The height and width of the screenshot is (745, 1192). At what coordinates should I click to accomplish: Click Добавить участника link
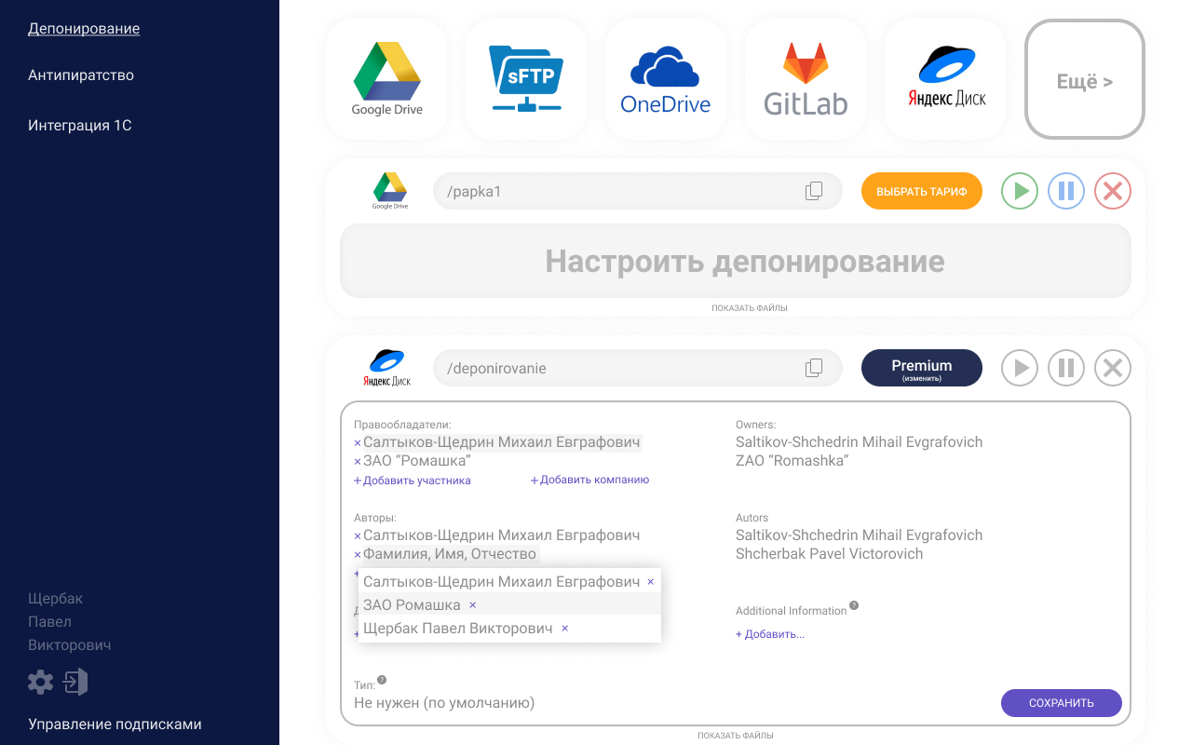coord(413,481)
